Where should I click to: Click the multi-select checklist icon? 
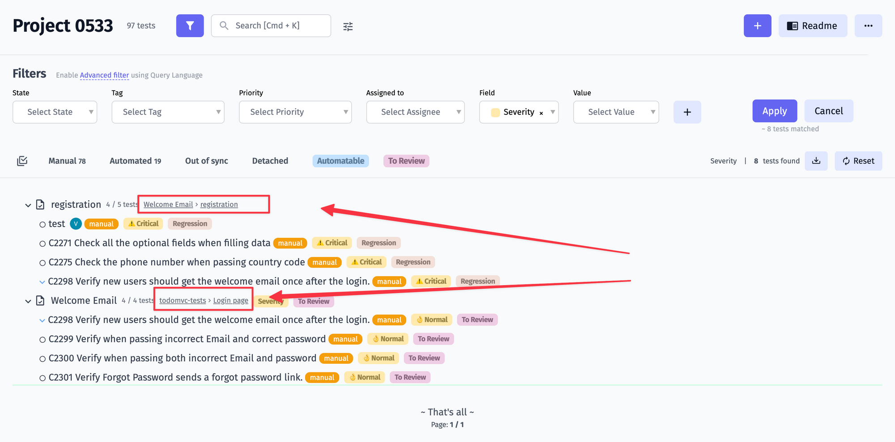point(22,161)
